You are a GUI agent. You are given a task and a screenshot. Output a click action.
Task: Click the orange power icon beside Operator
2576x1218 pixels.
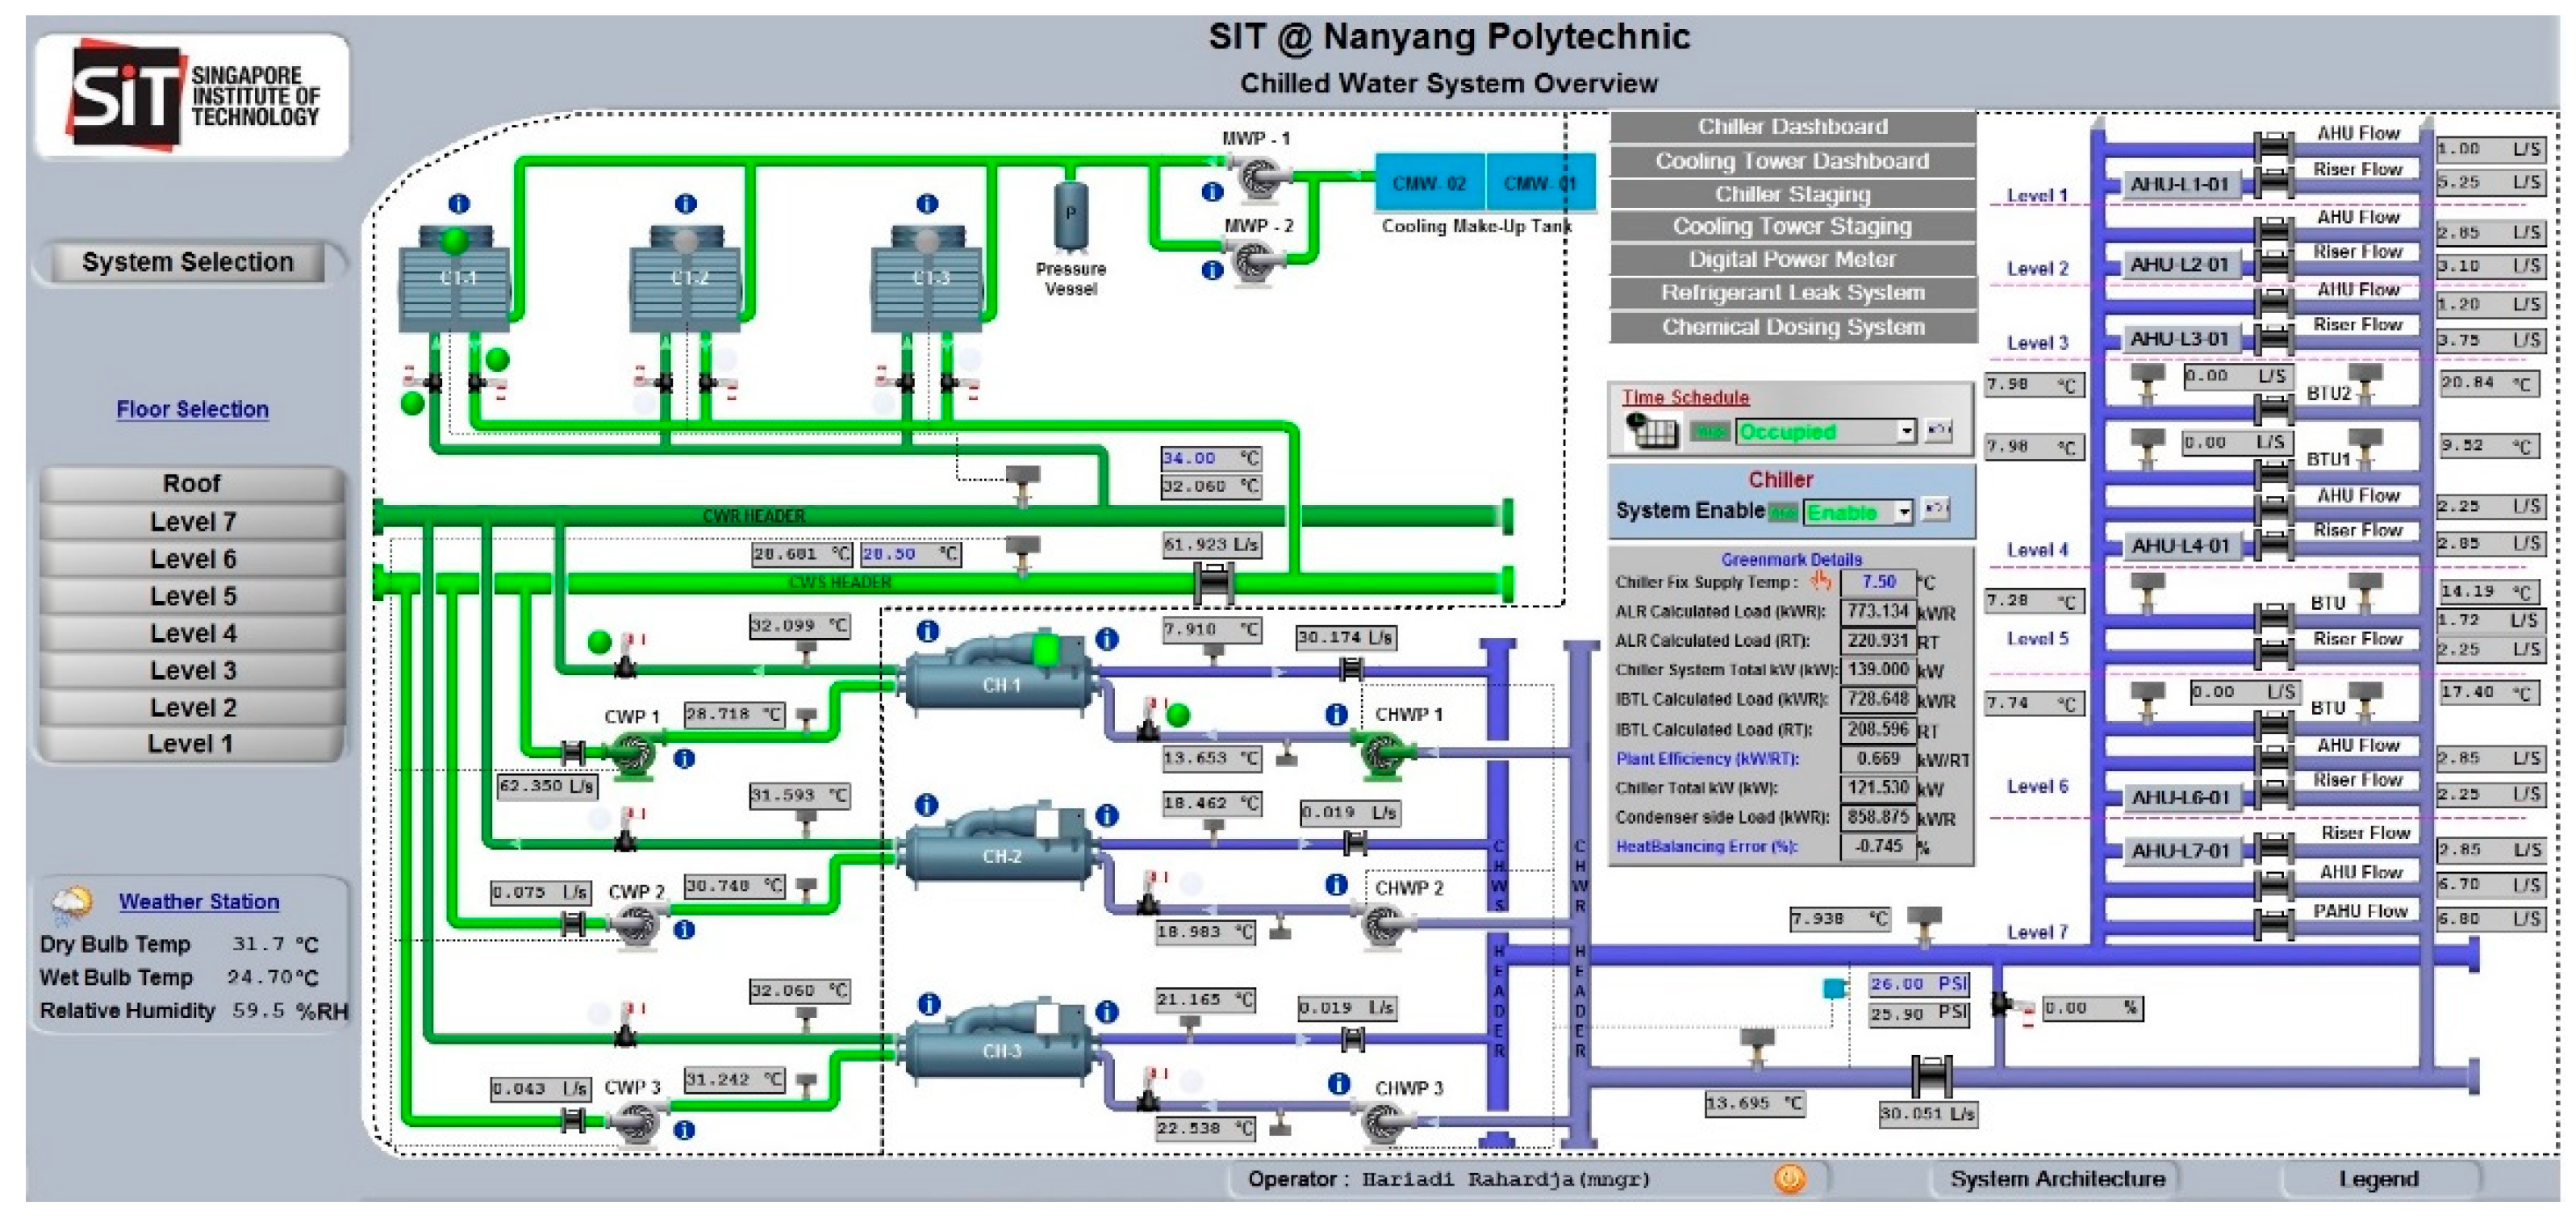1789,1179
